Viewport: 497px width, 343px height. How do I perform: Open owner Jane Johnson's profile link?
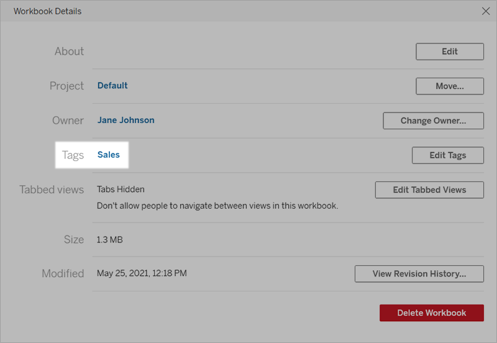[x=126, y=120]
